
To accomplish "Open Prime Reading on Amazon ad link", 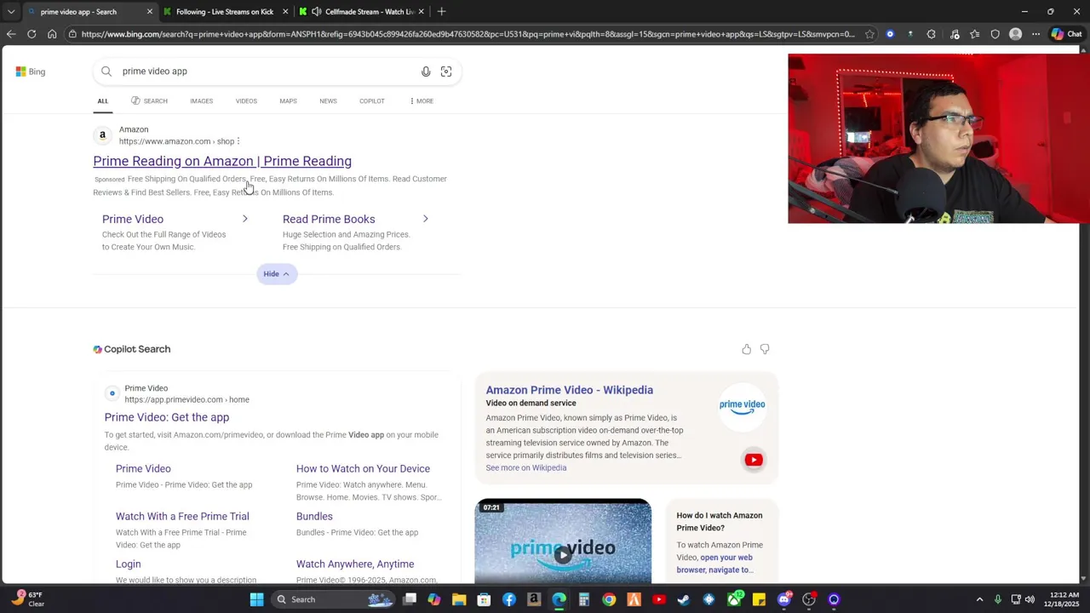I will (222, 161).
